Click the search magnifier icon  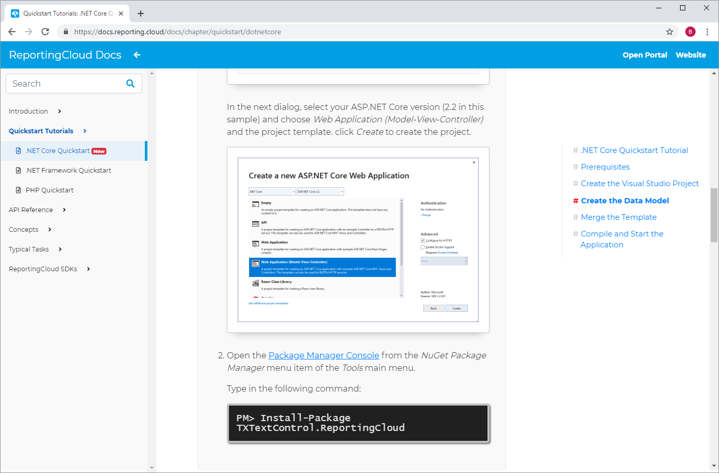click(130, 84)
